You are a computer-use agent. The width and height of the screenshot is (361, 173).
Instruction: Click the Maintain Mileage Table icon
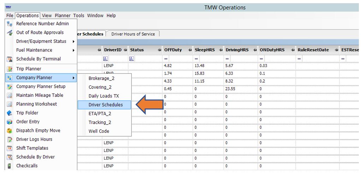click(10, 95)
